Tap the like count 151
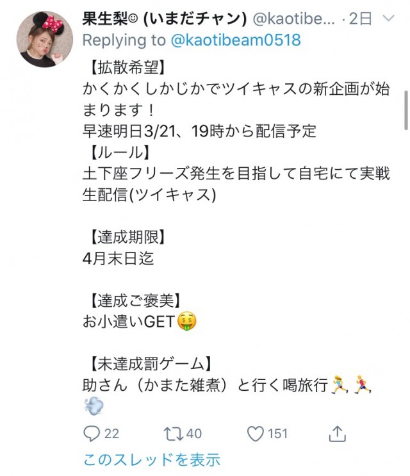Image resolution: width=410 pixels, height=476 pixels. [277, 434]
